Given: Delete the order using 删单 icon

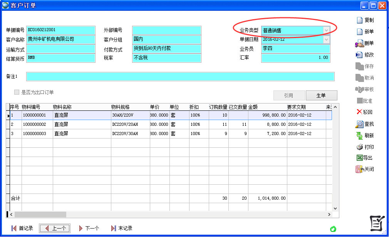Looking at the screenshot, I should [359, 43].
